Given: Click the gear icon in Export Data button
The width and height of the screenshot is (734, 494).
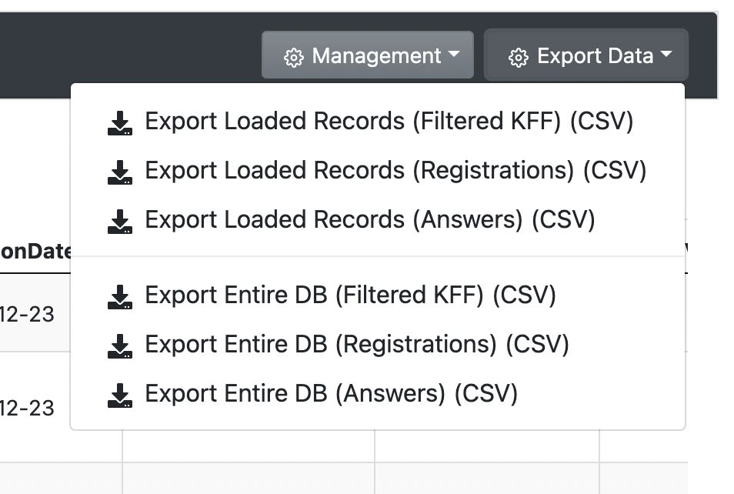Looking at the screenshot, I should 519,58.
